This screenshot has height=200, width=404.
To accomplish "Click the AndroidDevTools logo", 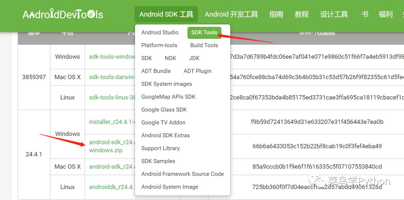I will pyautogui.click(x=63, y=14).
